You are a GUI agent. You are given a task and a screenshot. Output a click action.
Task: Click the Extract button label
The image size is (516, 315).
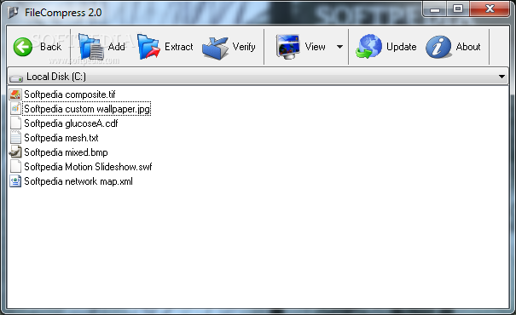tap(179, 47)
